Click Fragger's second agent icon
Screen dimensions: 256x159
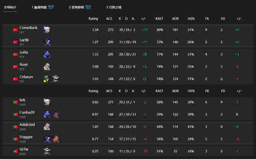point(56,139)
